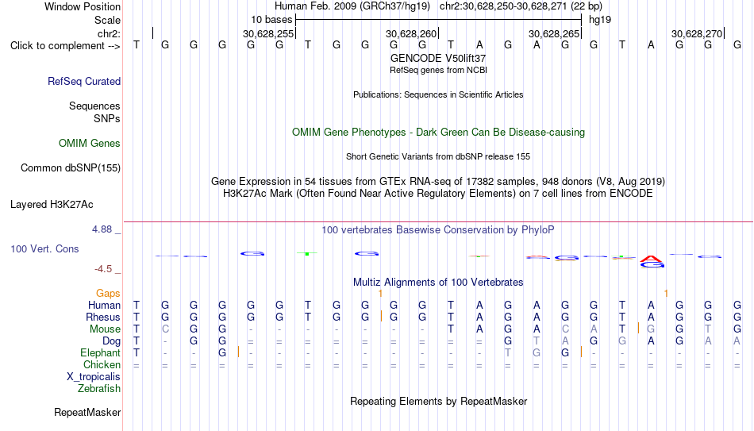Click the Sequences track label

[94, 106]
